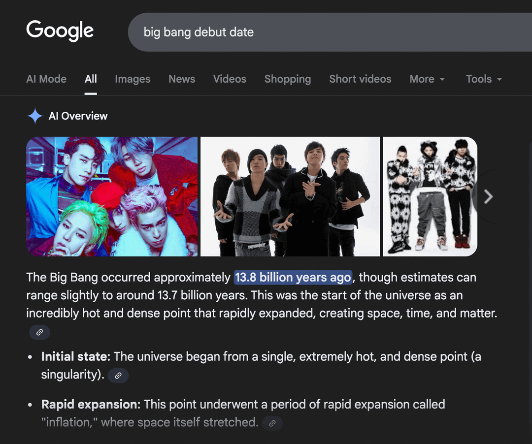The height and width of the screenshot is (444, 532).
Task: Open source link icon below first paragraph
Action: tap(39, 332)
